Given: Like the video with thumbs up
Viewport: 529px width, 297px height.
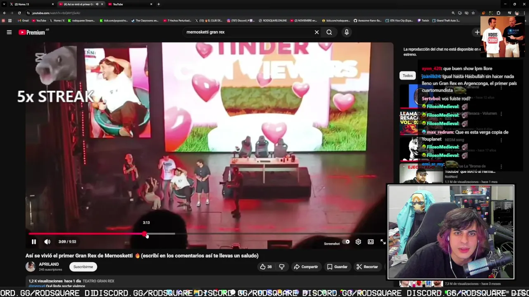Looking at the screenshot, I should coord(265,267).
